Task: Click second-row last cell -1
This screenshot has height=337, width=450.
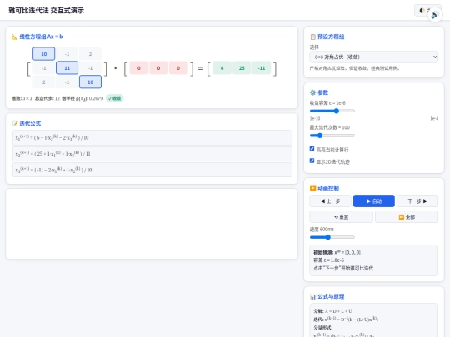Action: (90, 68)
